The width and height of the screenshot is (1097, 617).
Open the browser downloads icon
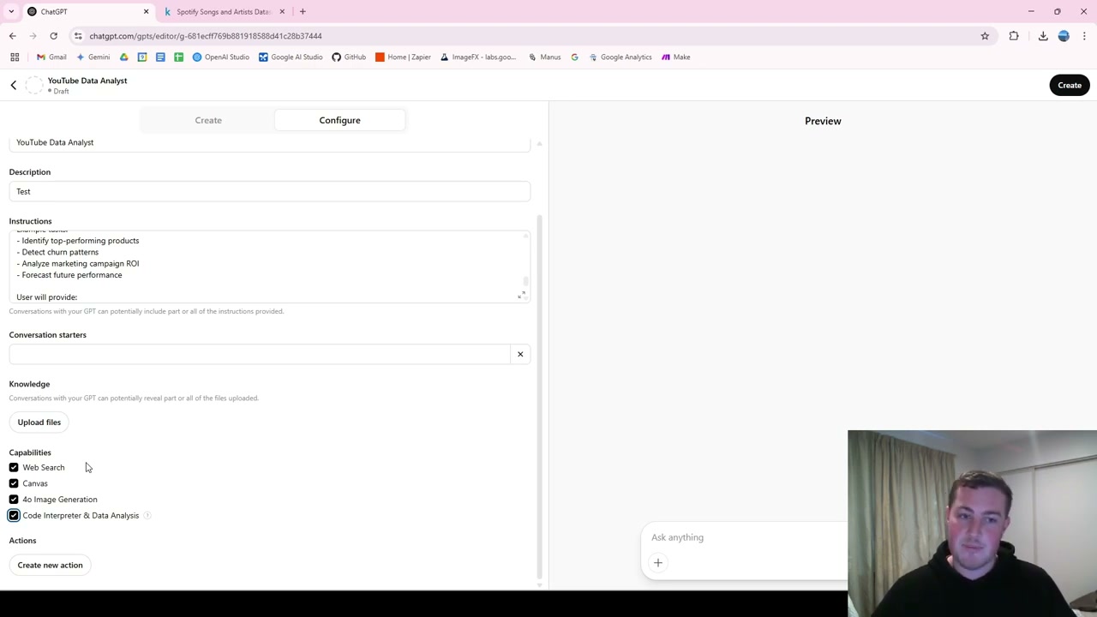click(x=1043, y=36)
